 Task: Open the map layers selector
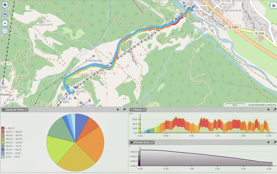(x=273, y=5)
